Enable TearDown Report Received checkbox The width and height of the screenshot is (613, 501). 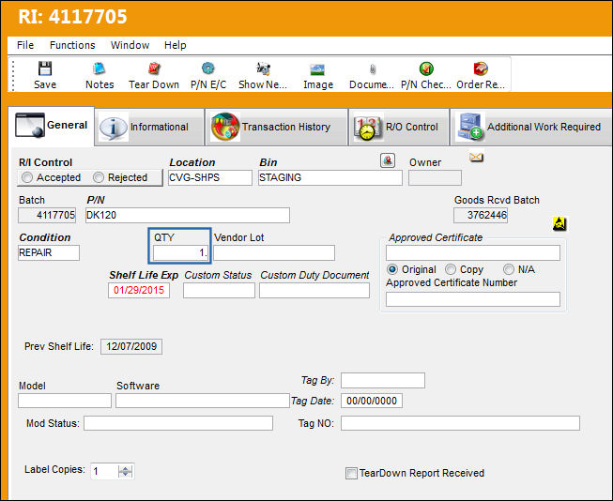click(351, 473)
